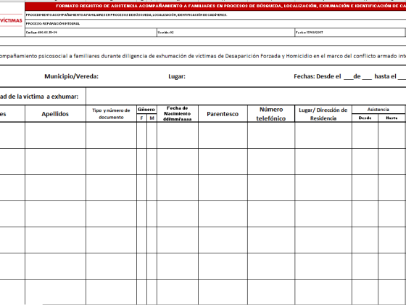
Task: Click the Desde sub-header under Asistencia
Action: tap(365, 118)
